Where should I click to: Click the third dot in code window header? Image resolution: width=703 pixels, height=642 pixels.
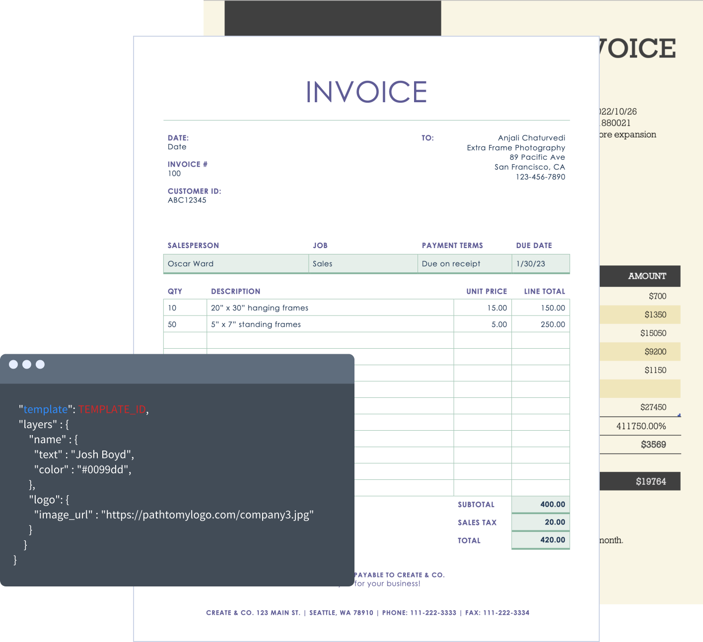click(x=40, y=365)
